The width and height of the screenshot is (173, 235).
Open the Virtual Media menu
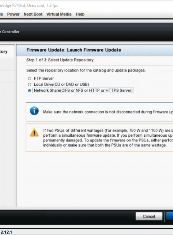(59, 14)
